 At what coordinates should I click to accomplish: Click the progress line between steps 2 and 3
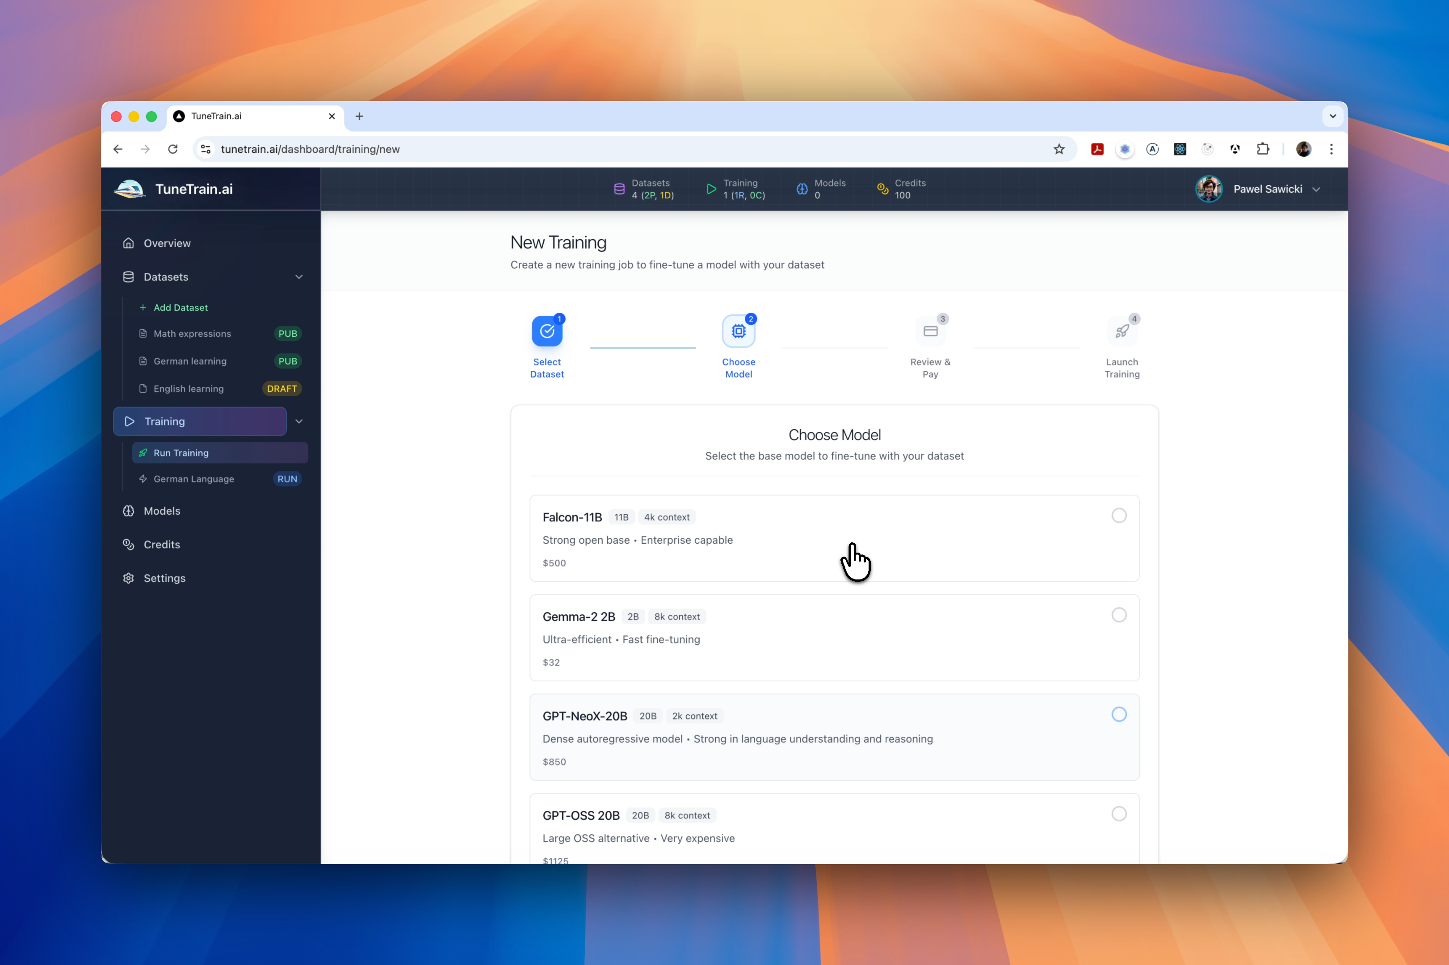point(835,348)
